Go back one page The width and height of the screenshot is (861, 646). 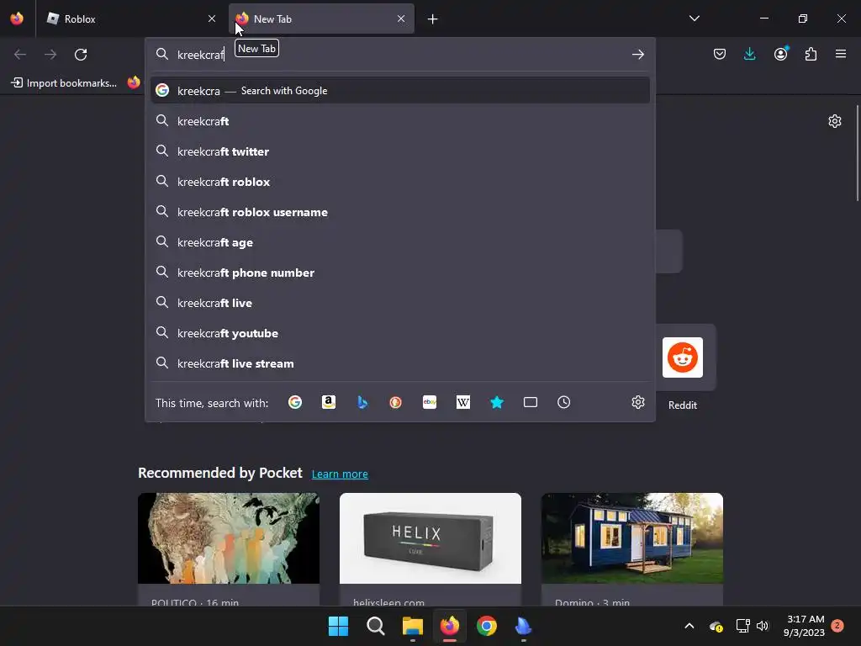(x=20, y=55)
